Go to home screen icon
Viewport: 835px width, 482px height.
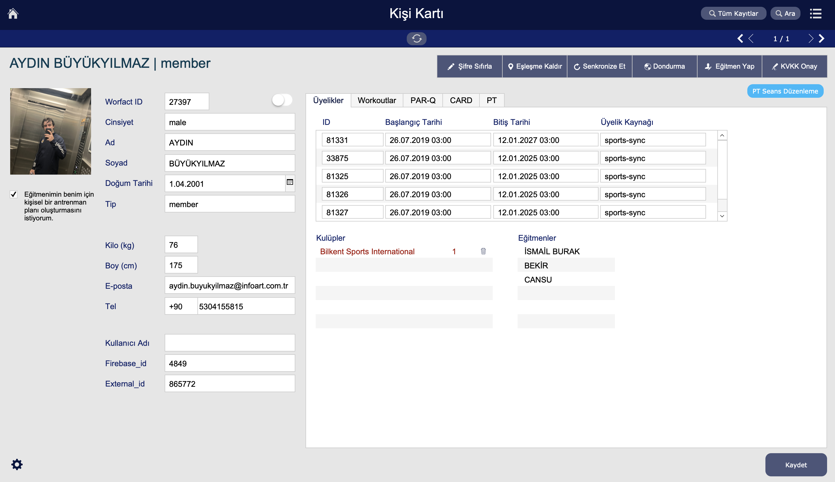[x=13, y=14]
